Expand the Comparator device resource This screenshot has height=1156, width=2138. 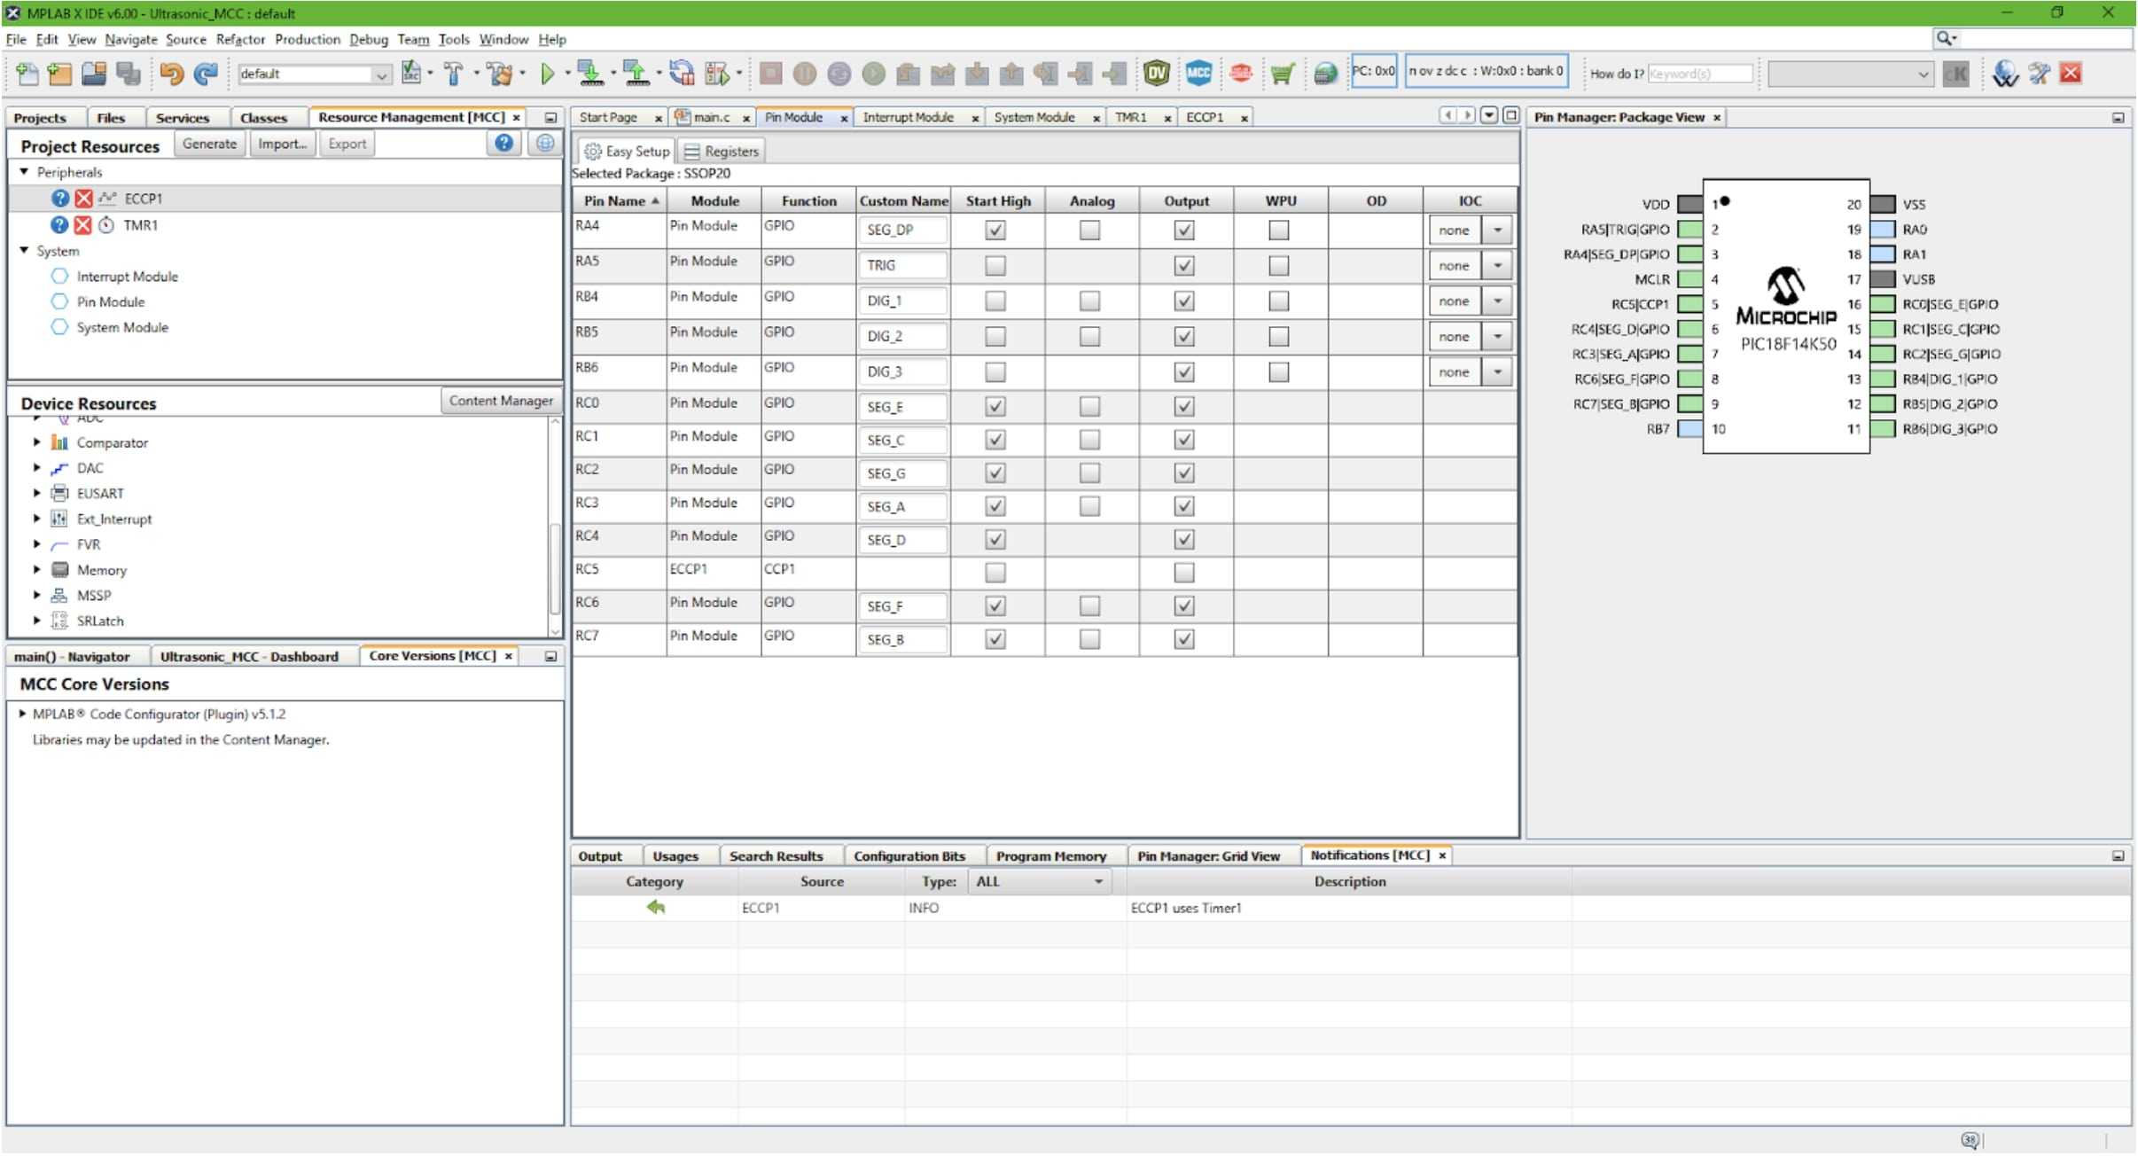click(x=36, y=442)
